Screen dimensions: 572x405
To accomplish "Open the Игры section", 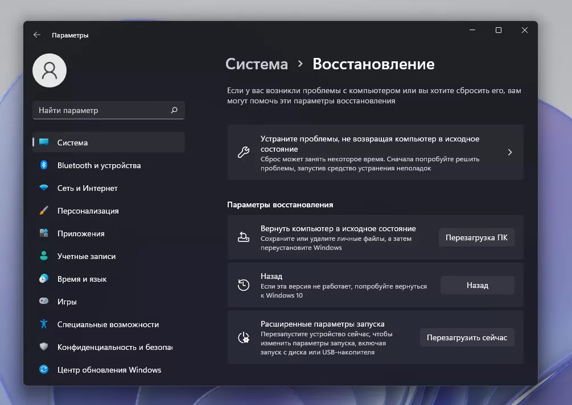I will 108,302.
